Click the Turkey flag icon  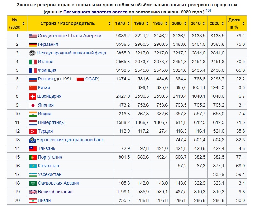click(33, 131)
